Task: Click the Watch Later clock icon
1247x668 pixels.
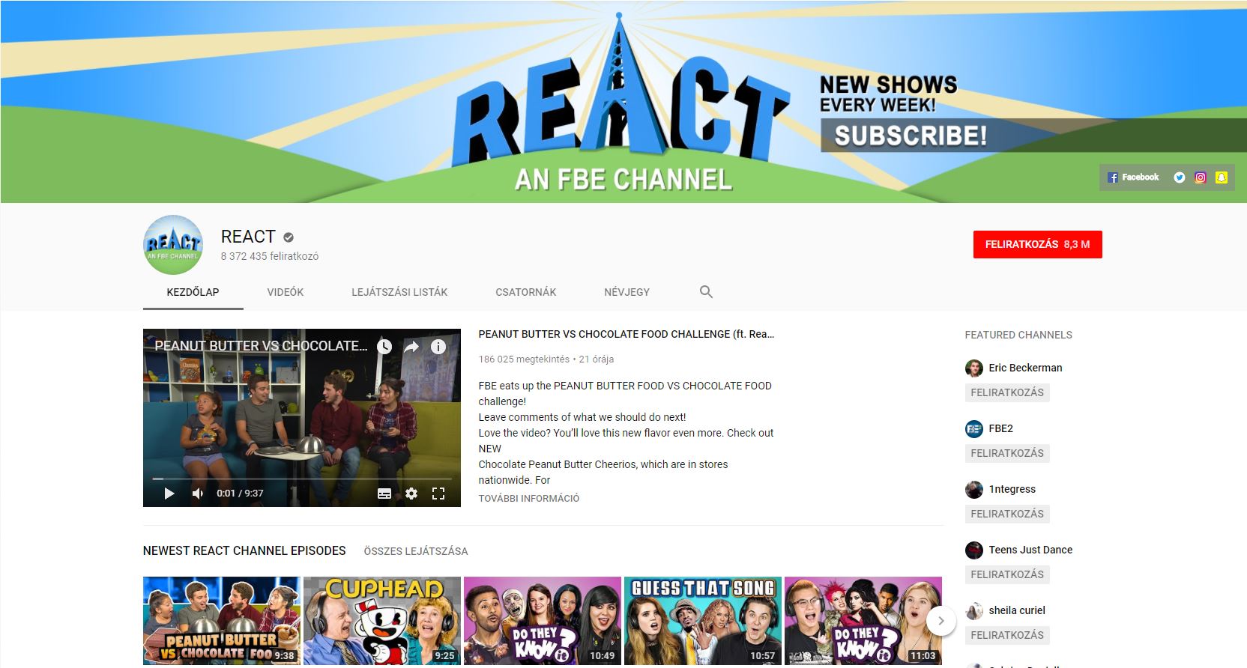Action: point(384,347)
